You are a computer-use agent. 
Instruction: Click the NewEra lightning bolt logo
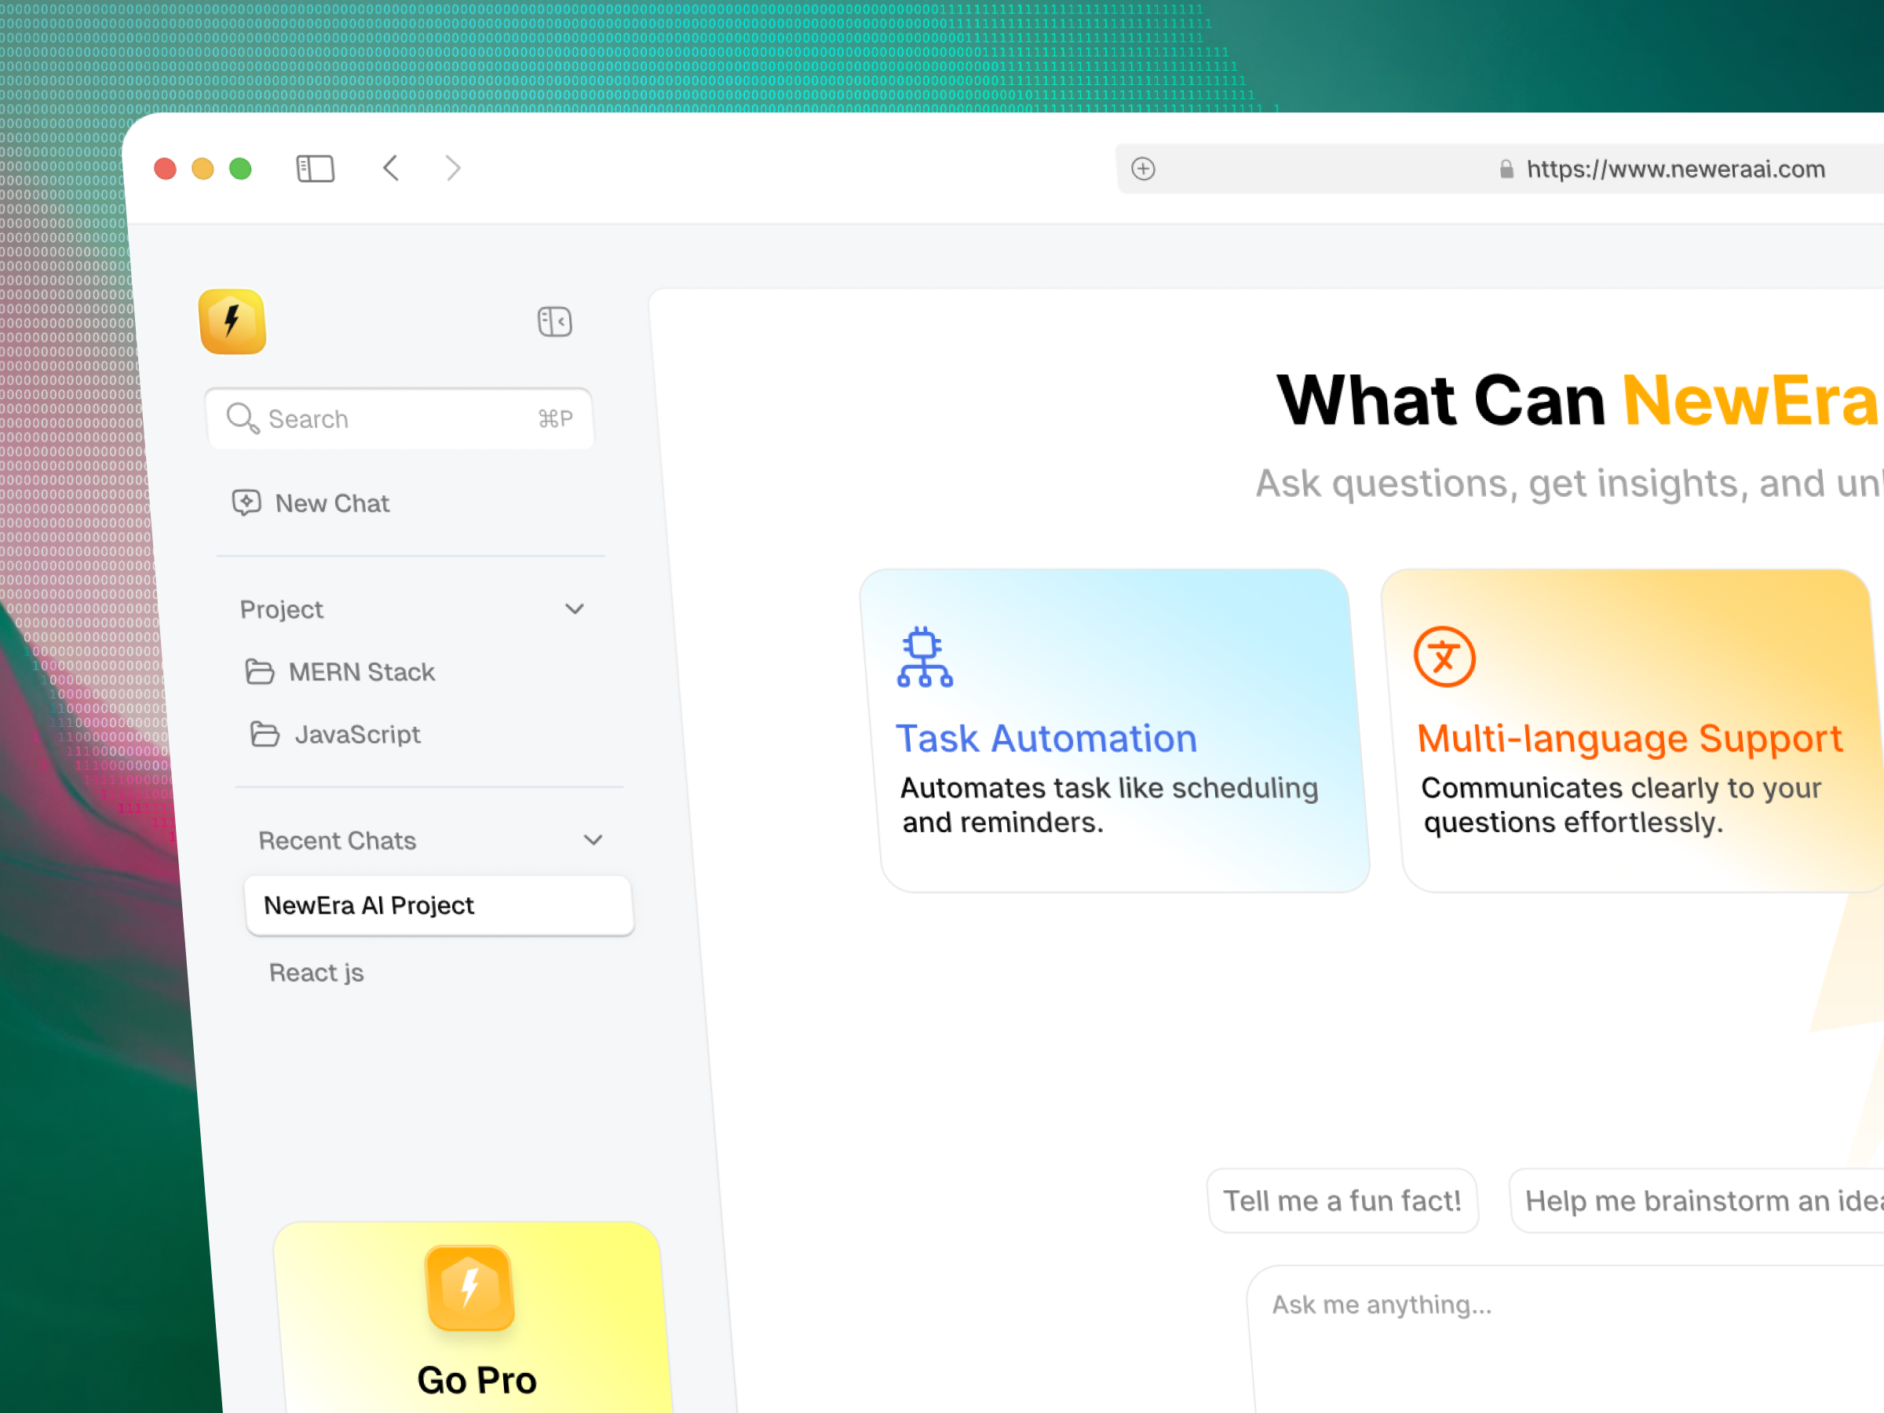(232, 321)
